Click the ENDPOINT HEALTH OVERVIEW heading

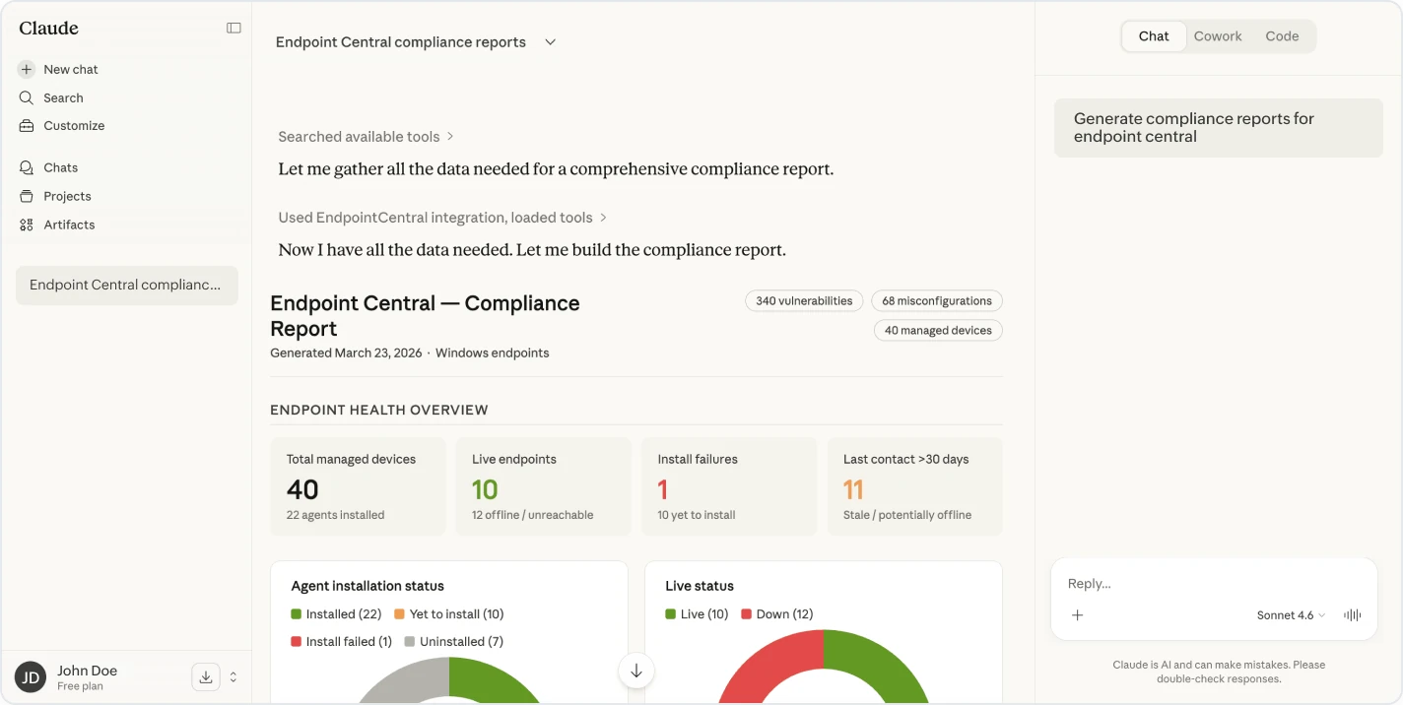(x=379, y=410)
